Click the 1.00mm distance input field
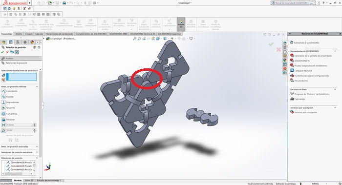This screenshot has width=342, height=185. point(20,125)
